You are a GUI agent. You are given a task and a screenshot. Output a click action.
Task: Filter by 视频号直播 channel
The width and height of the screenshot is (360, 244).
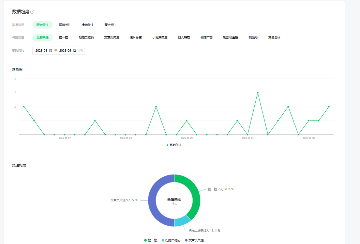(230, 37)
